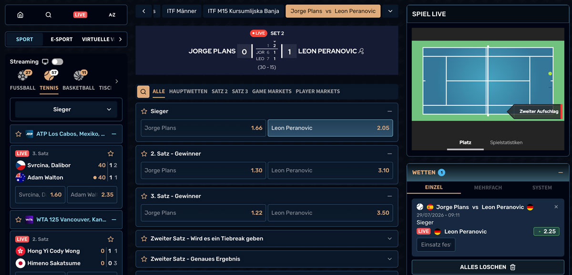Select the Basketball sport icon
This screenshot has width=572, height=275.
point(78,75)
